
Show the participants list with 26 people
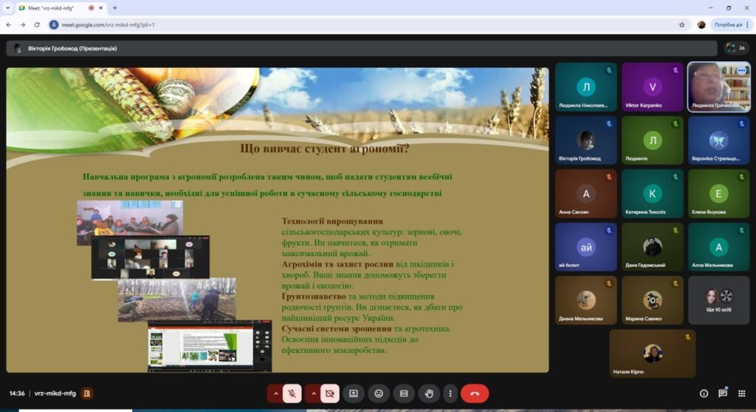(735, 48)
